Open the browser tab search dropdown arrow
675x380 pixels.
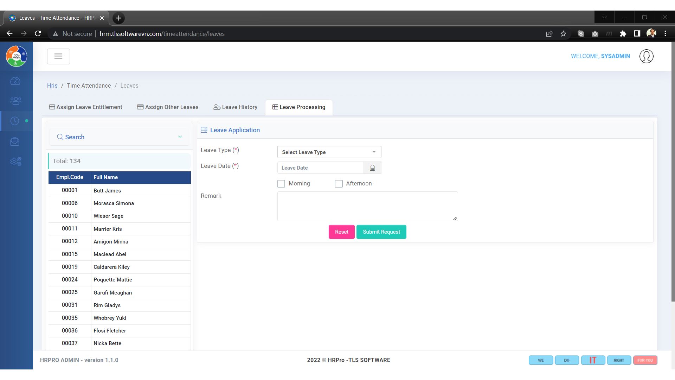604,17
